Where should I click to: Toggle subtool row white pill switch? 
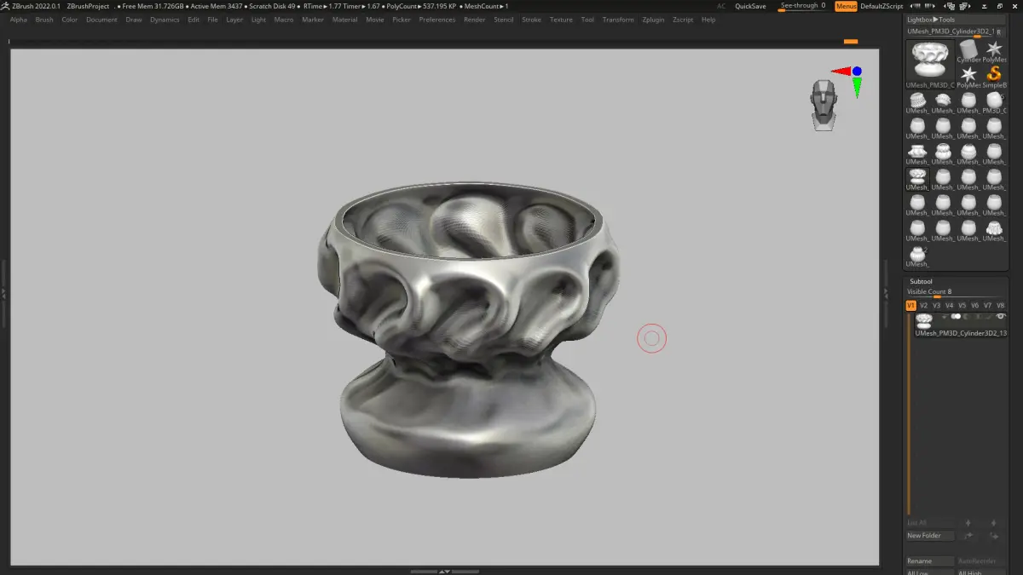tap(956, 316)
